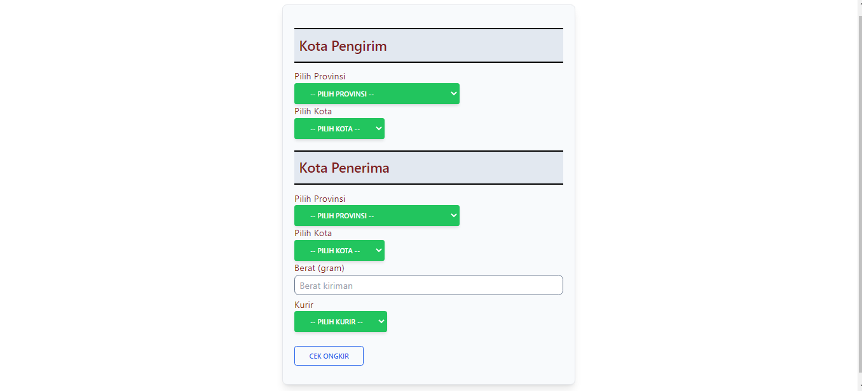
Task: Click the Kota Pengirim section heading
Action: point(343,46)
